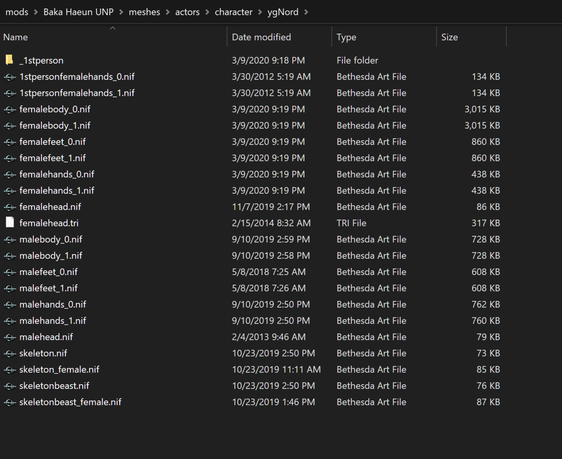This screenshot has height=459, width=562.
Task: Navigate to the meshes folder via breadcrumb
Action: pyautogui.click(x=144, y=12)
